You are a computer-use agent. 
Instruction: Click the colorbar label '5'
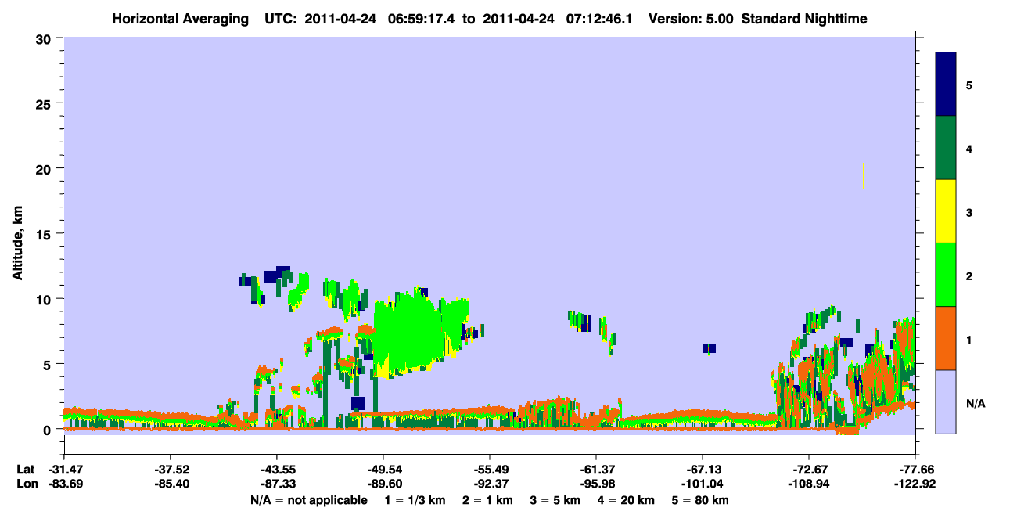click(969, 85)
